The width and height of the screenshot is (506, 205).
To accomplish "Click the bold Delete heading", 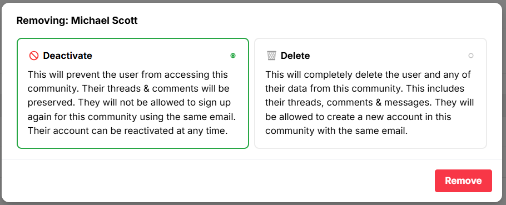I will [295, 56].
